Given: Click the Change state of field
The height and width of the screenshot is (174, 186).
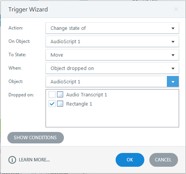Looking at the screenshot, I should click(x=112, y=28).
